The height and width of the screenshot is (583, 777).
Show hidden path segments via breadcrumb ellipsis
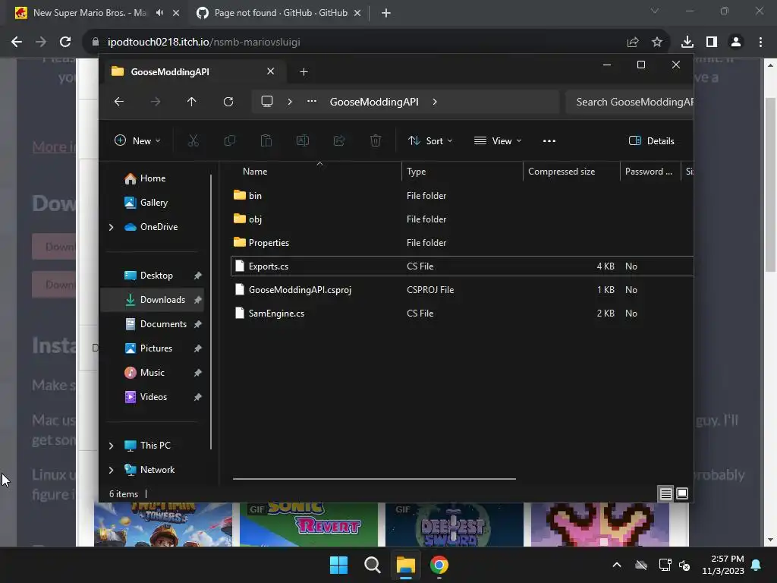(x=312, y=101)
